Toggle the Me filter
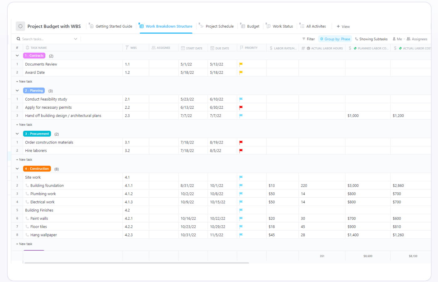 tap(397, 39)
